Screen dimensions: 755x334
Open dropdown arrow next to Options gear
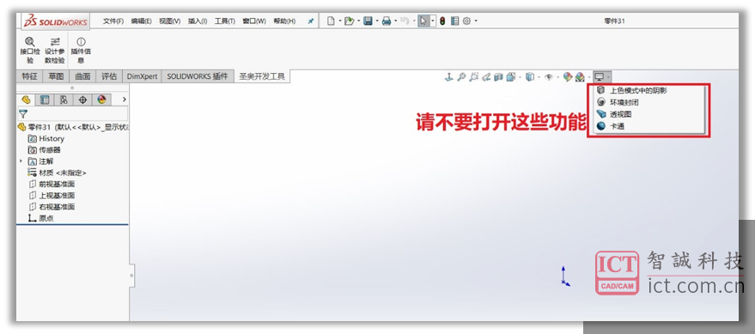(476, 21)
